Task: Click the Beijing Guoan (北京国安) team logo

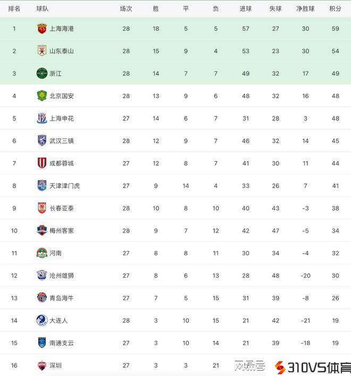Action: (42, 96)
